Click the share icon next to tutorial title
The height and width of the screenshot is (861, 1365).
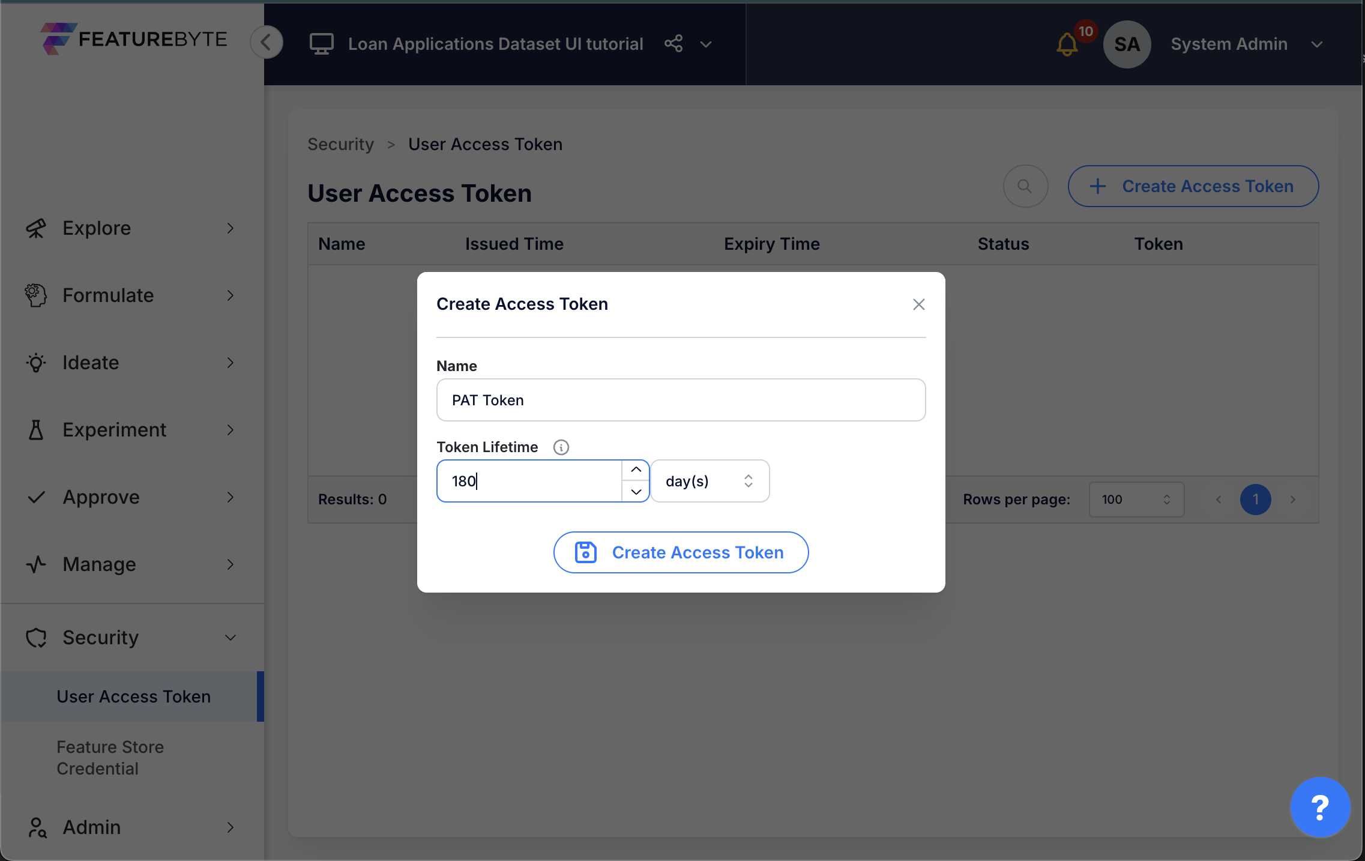[x=672, y=43]
